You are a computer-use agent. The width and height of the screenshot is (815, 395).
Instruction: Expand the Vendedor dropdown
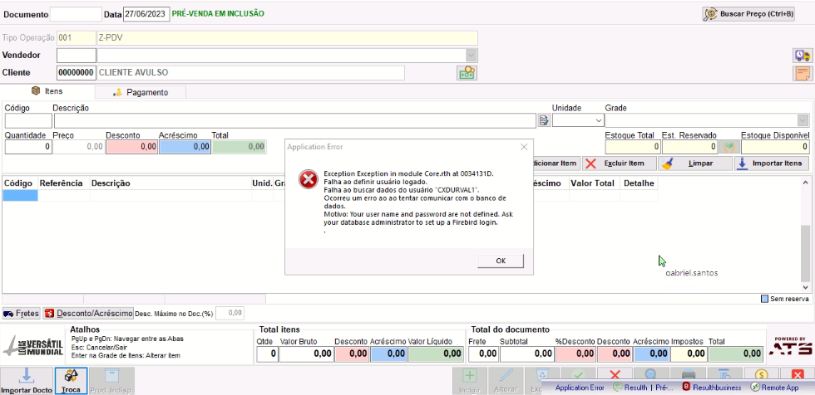tap(471, 55)
